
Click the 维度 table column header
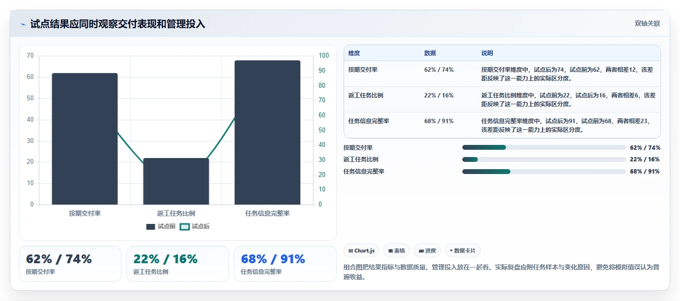[354, 53]
